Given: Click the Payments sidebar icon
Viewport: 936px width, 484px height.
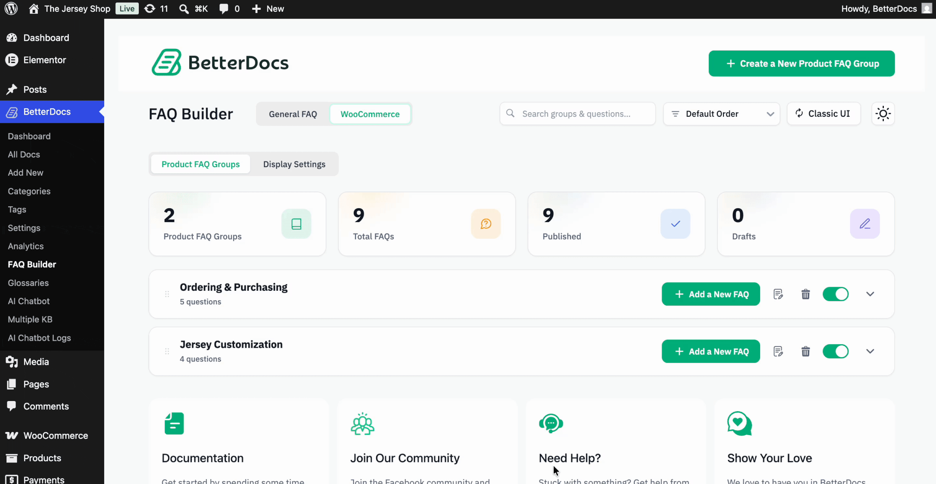Looking at the screenshot, I should click(12, 480).
